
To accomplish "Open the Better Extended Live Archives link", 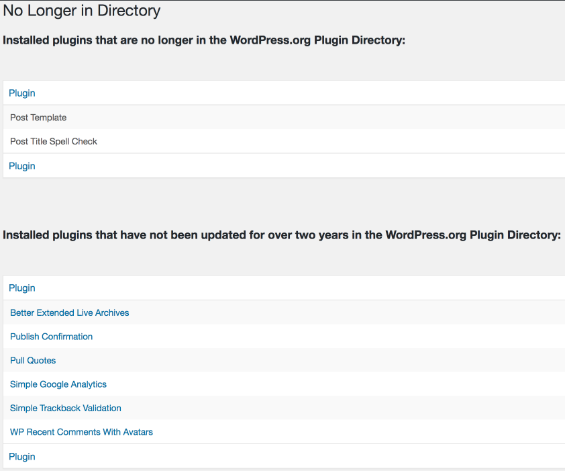I will click(x=69, y=313).
